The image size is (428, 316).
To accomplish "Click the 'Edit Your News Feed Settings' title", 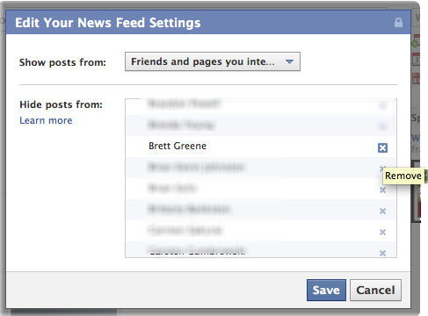I will [x=108, y=23].
